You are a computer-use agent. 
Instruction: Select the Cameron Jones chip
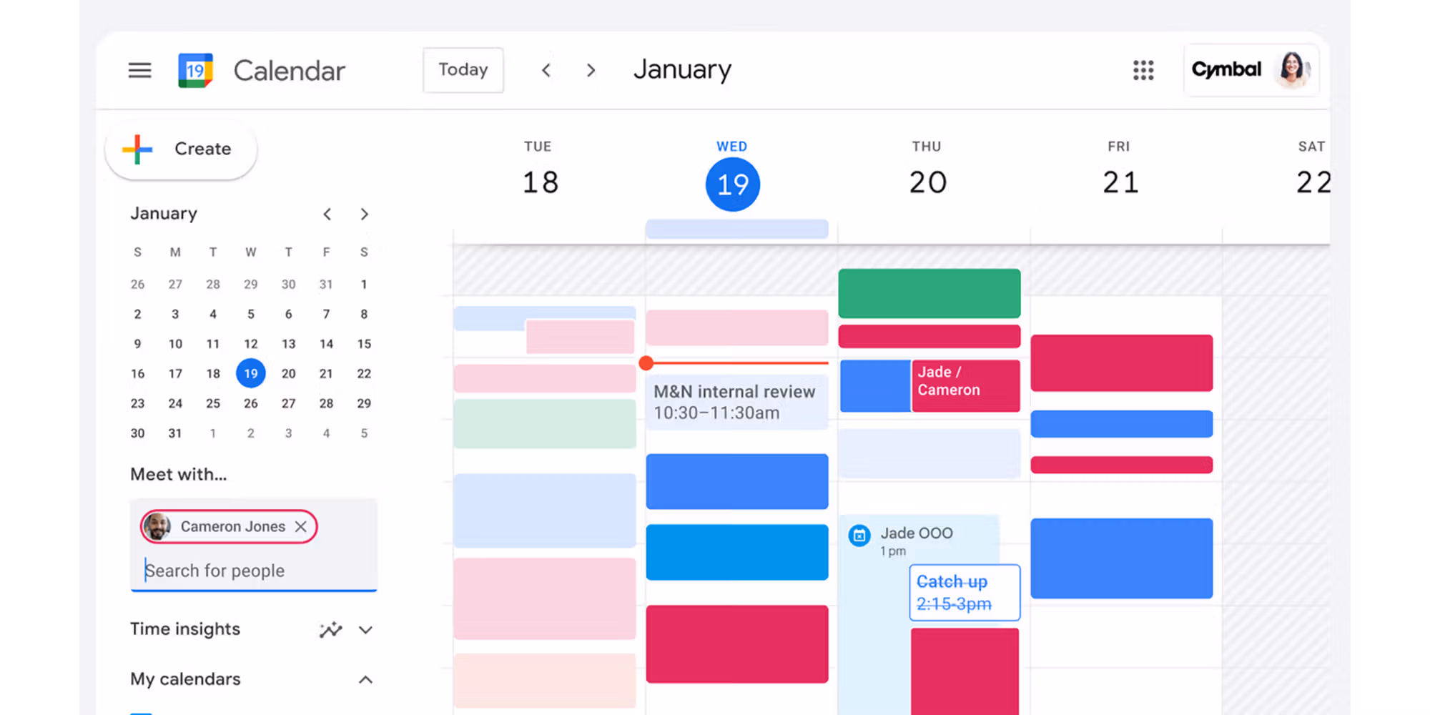coord(229,526)
